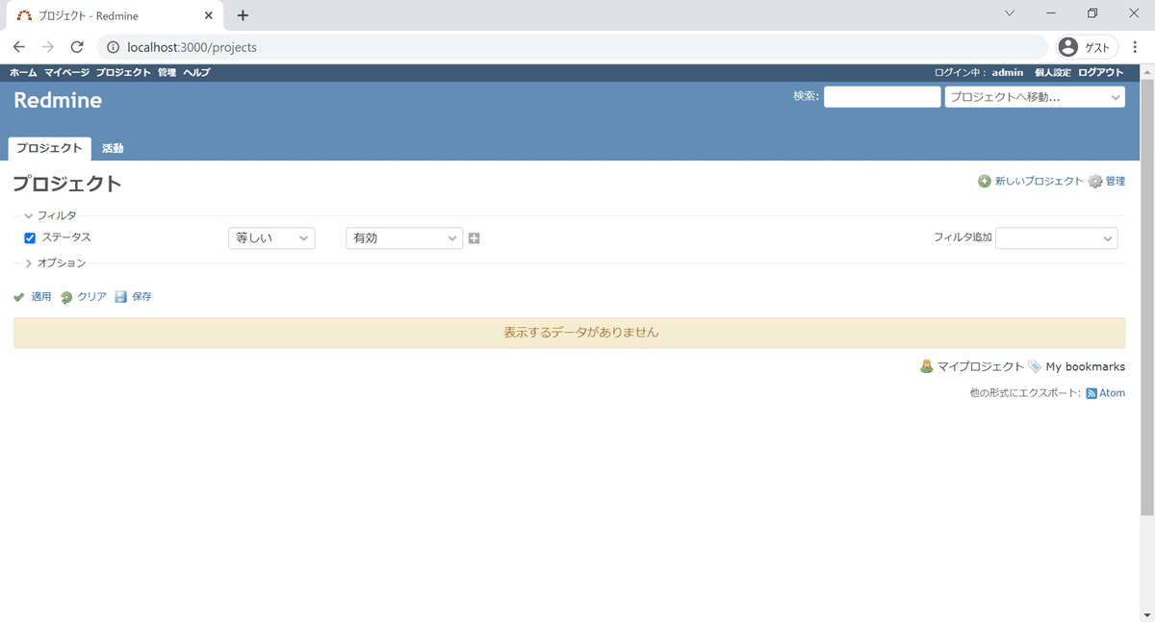Open ヘルプ in top menu
Screen dimensions: 1155x622
tap(196, 73)
